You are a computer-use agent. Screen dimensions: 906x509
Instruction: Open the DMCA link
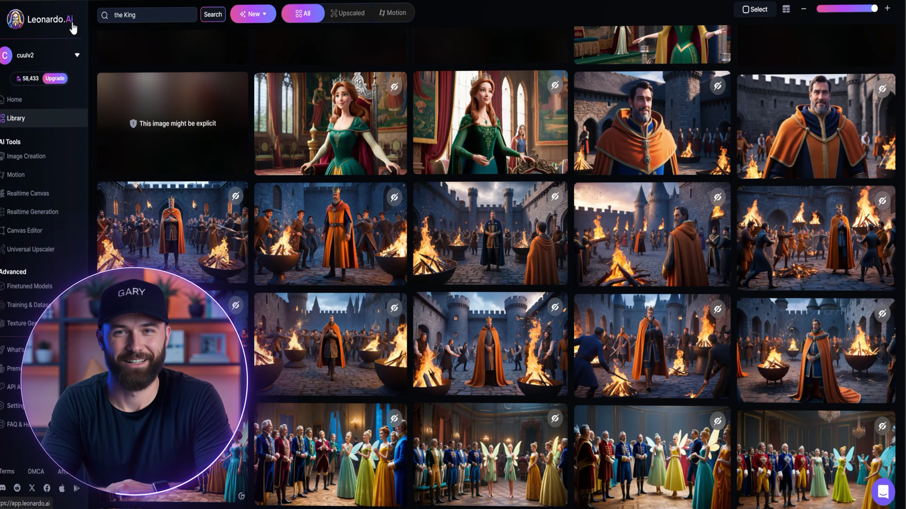click(x=36, y=471)
